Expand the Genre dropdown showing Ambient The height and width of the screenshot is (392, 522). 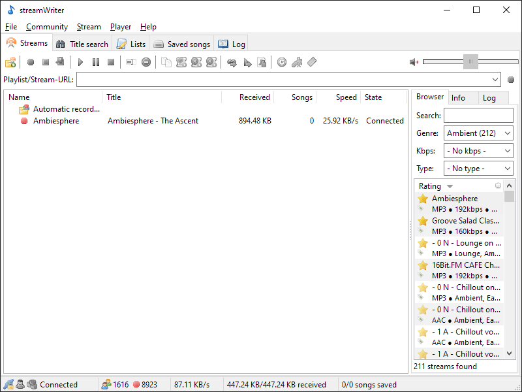tap(478, 133)
